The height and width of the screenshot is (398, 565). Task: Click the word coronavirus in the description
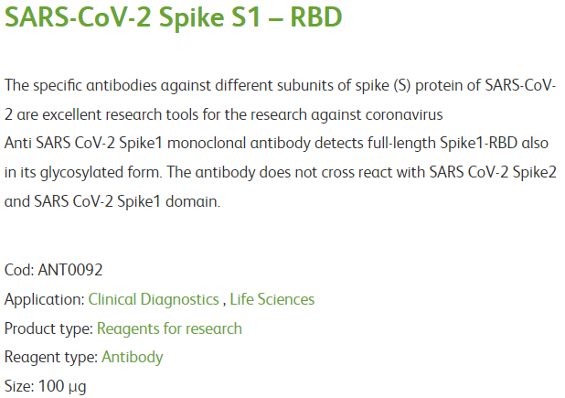click(404, 115)
